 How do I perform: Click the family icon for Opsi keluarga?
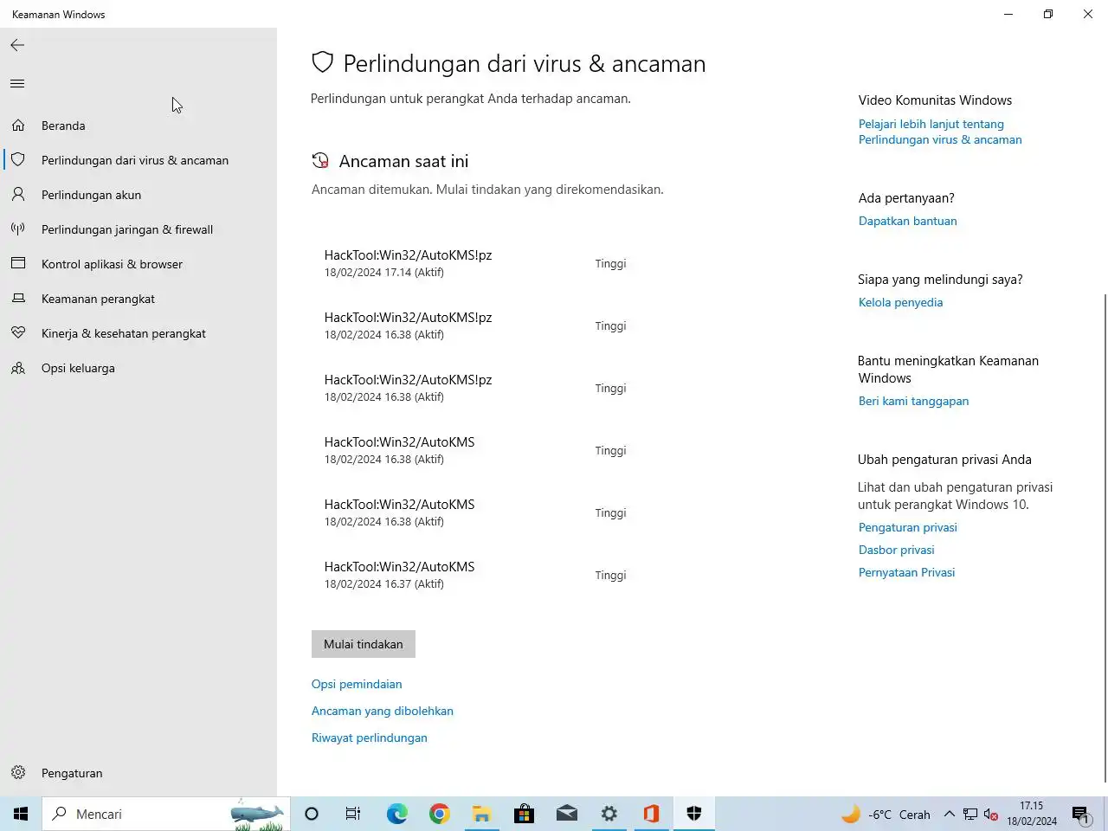click(x=18, y=368)
